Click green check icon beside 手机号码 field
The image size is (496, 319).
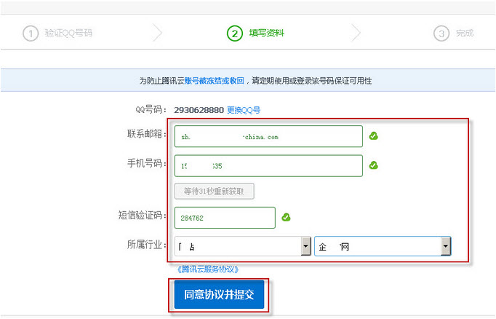point(373,165)
